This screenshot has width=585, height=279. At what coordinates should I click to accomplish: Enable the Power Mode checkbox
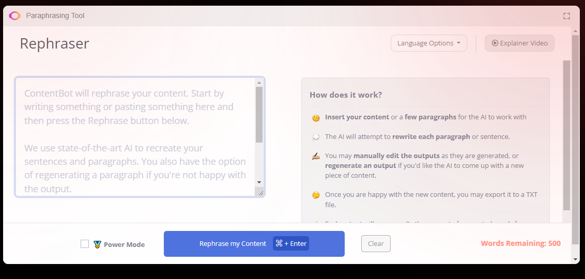click(x=85, y=244)
